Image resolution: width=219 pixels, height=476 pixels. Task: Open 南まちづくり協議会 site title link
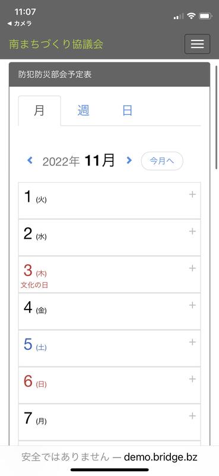pos(56,44)
